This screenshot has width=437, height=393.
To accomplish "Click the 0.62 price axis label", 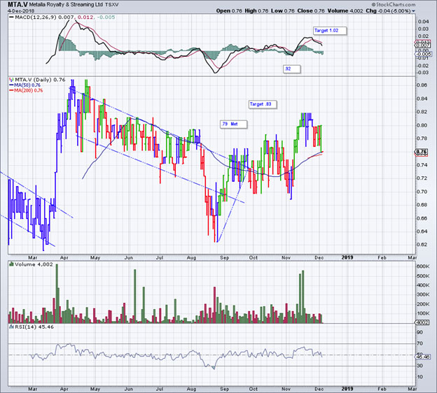I will pos(422,245).
